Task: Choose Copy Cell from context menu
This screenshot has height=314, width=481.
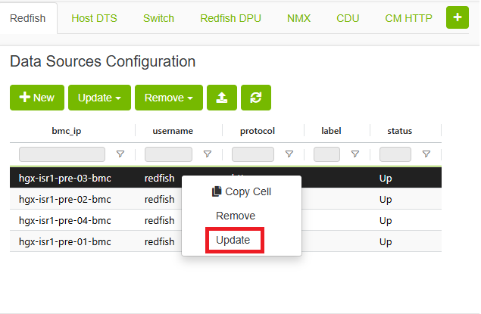Action: coord(241,191)
